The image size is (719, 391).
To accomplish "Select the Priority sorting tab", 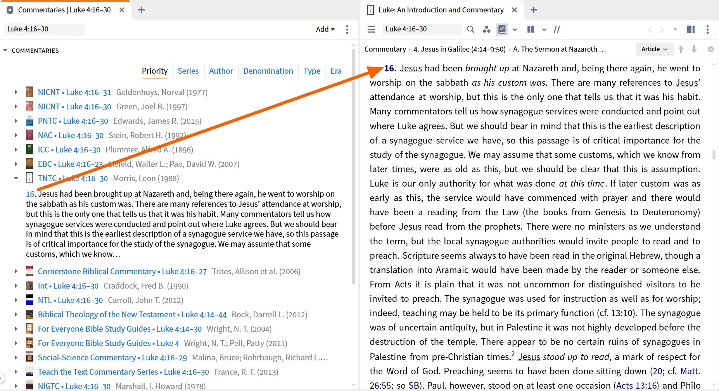I will click(x=155, y=71).
